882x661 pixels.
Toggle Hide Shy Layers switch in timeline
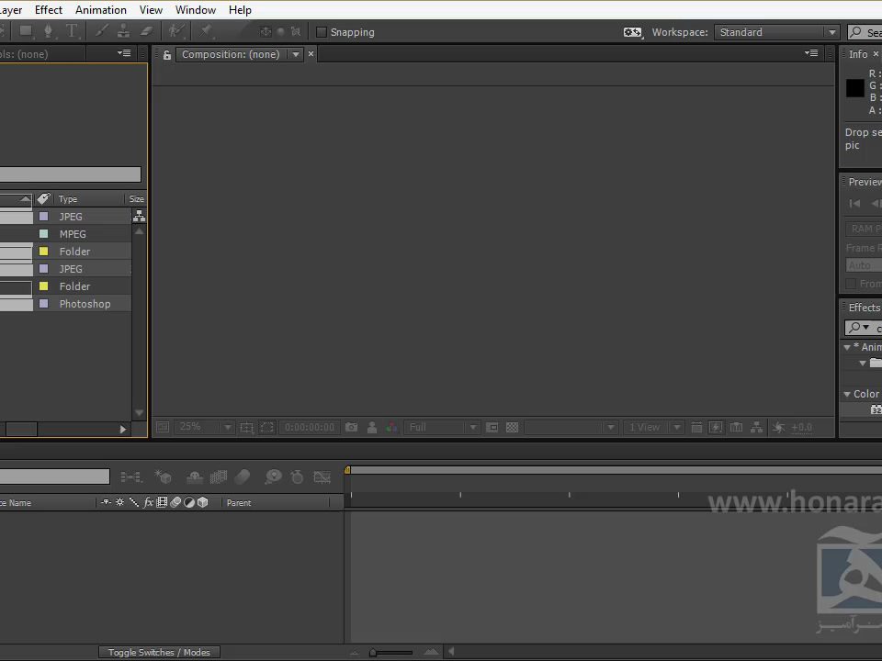coord(195,476)
